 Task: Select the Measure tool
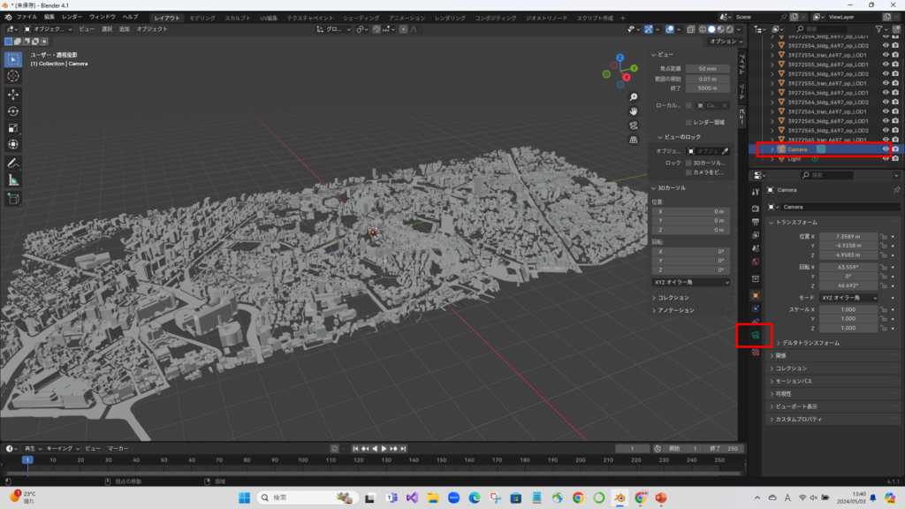[x=13, y=179]
